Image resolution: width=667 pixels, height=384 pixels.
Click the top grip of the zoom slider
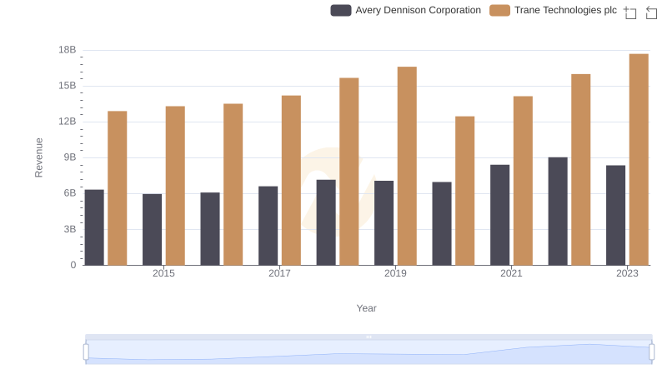[x=369, y=337]
